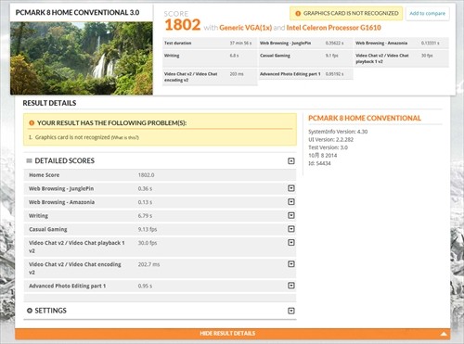Click the score value 1802
The width and height of the screenshot is (464, 344).
coord(183,25)
